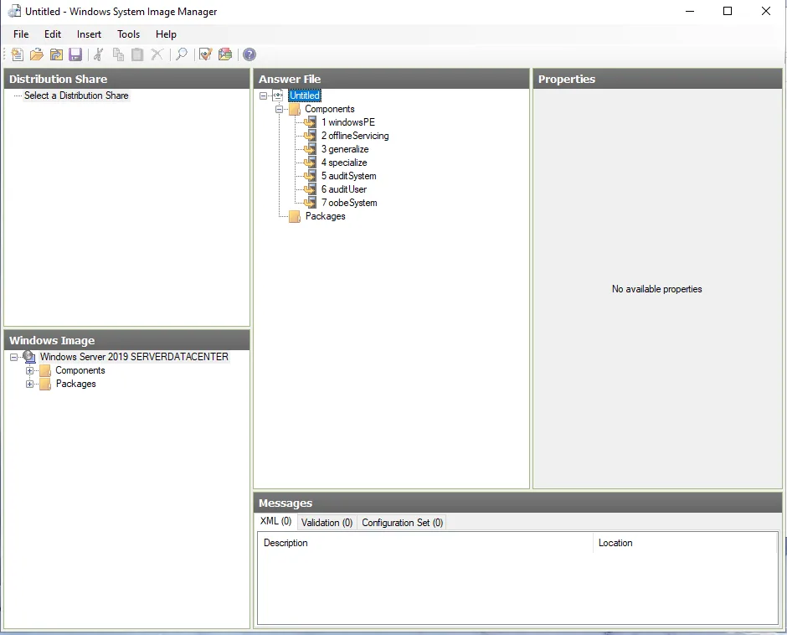
Task: Open the Edit menu
Action: [53, 34]
